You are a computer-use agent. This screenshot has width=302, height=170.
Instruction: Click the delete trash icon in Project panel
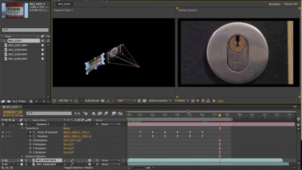pyautogui.click(x=31, y=101)
